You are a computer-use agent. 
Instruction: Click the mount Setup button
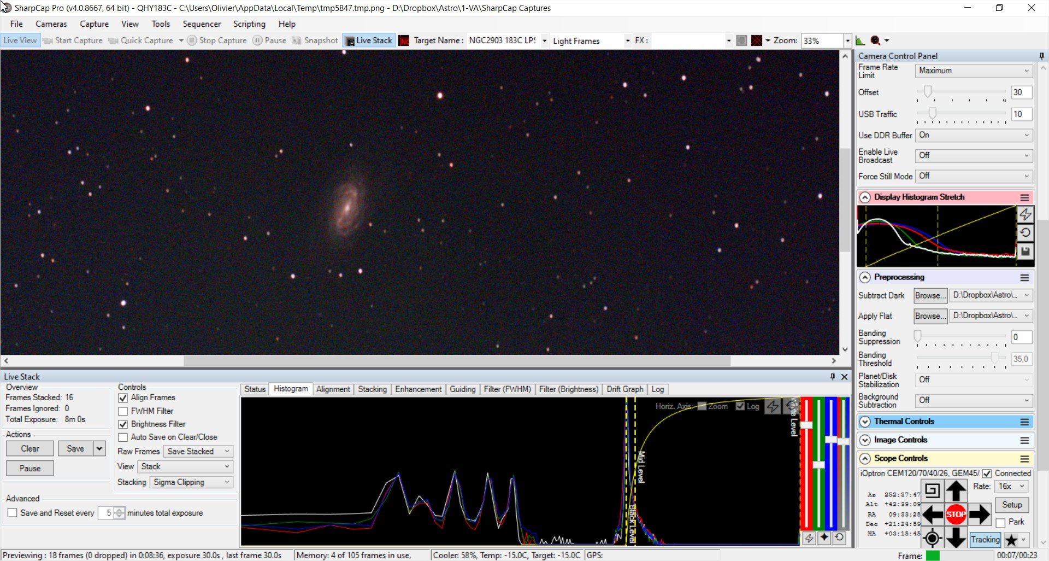[x=1012, y=505]
